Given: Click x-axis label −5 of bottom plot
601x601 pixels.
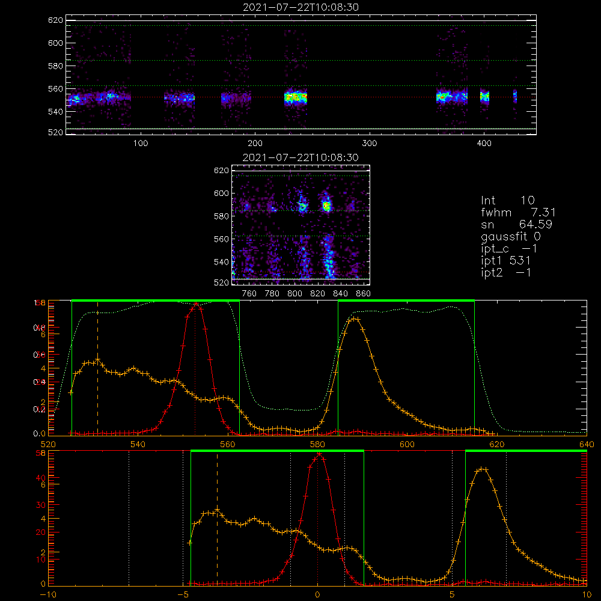Looking at the screenshot, I should (x=185, y=595).
